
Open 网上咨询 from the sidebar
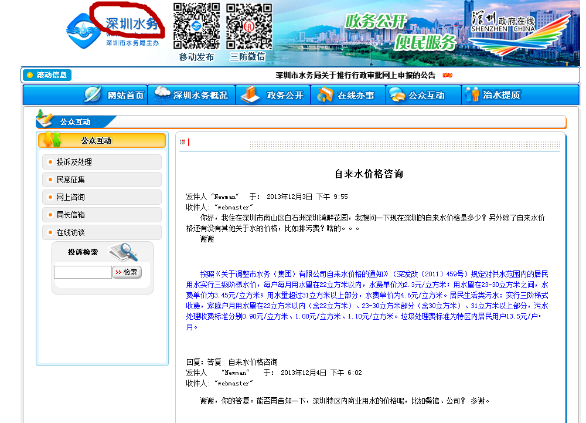coord(71,197)
